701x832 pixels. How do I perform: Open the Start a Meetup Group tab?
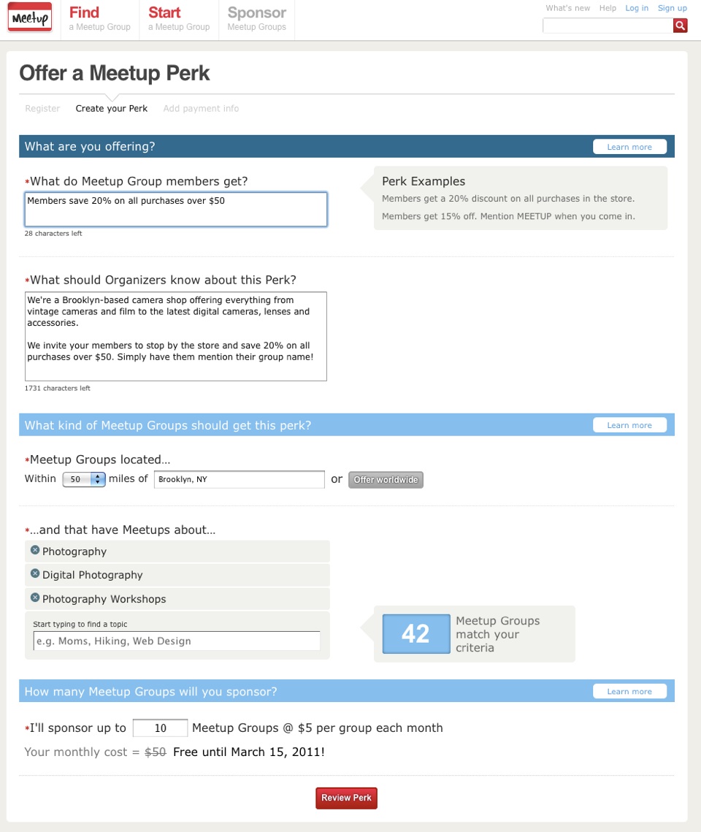(x=179, y=19)
